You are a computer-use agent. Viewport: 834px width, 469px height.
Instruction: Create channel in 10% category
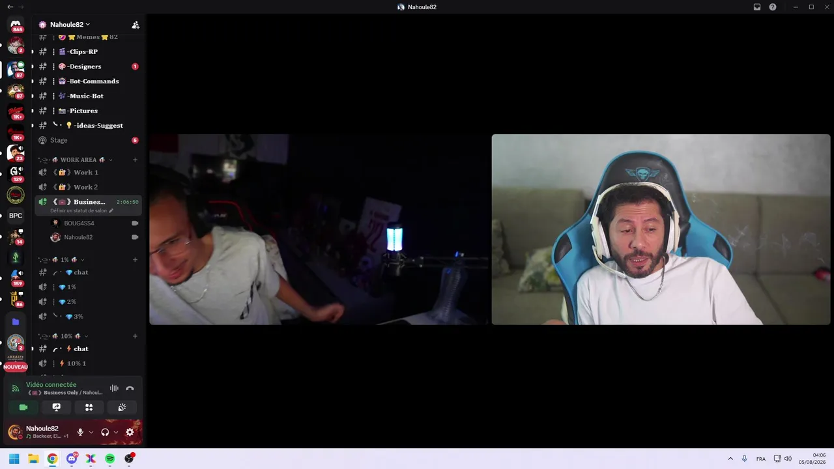click(135, 336)
